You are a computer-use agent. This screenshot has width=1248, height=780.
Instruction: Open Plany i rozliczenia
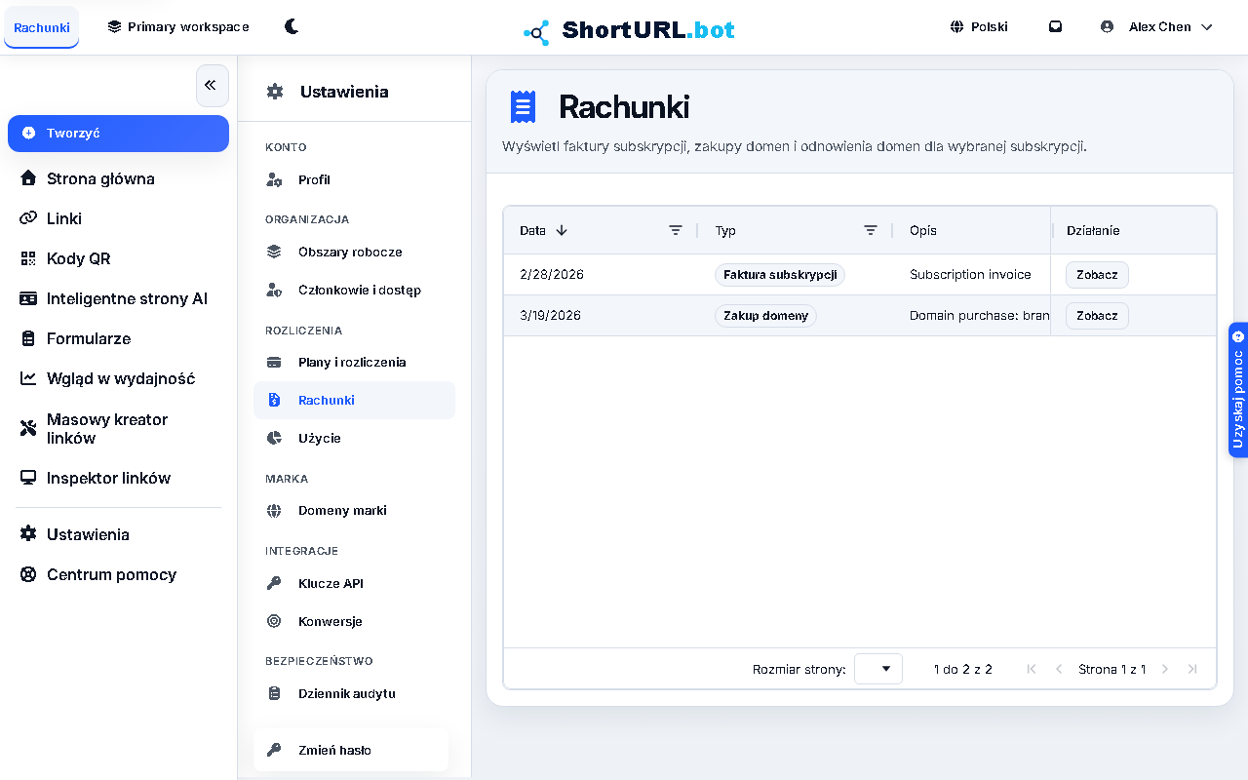tap(354, 362)
